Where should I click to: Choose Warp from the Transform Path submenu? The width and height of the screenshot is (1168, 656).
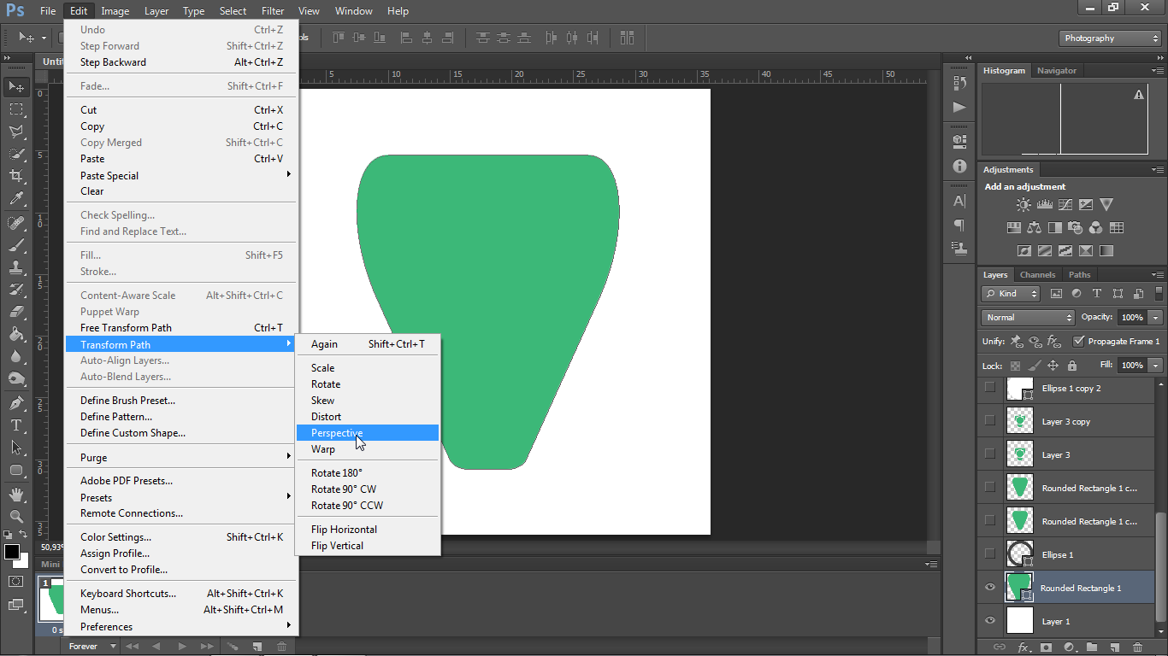323,449
